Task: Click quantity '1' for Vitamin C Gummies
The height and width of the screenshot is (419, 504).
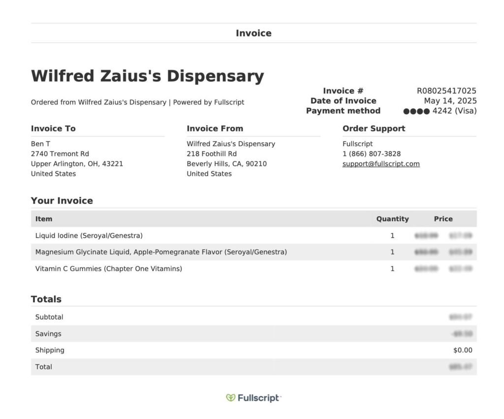Action: tap(392, 269)
